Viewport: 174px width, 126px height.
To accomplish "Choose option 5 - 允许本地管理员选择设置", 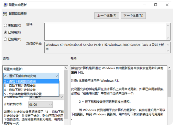I will (31, 94).
